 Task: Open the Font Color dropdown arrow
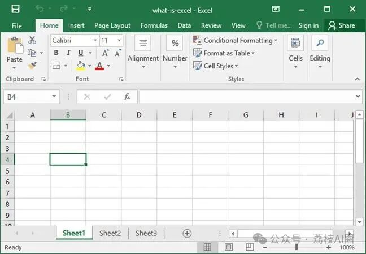(108, 66)
